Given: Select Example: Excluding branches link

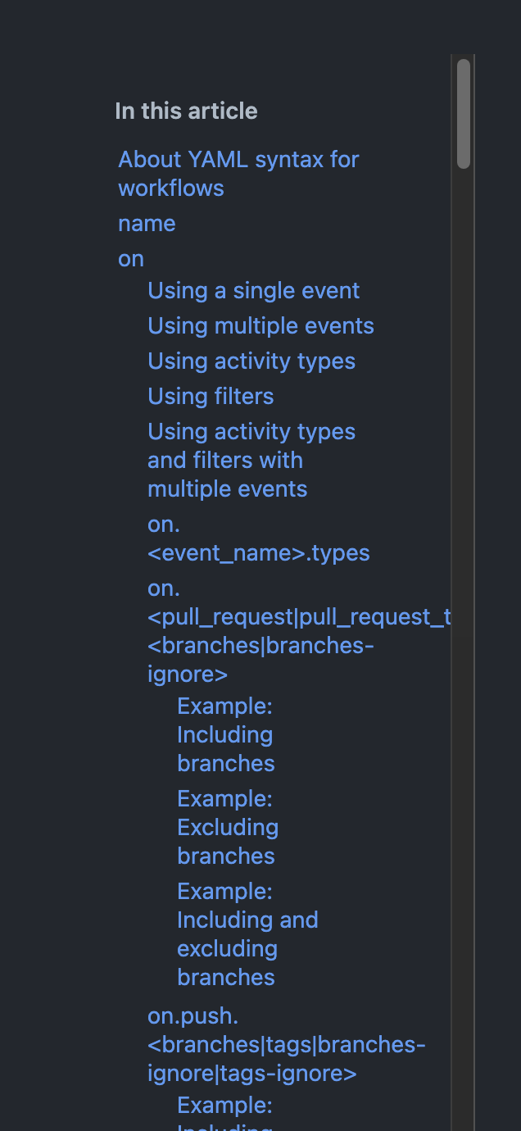Looking at the screenshot, I should 227,827.
